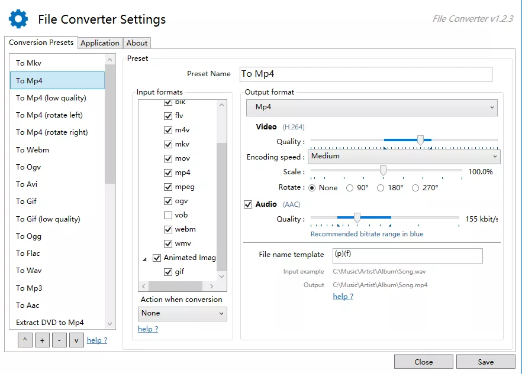Select the To Mp3 preset
This screenshot has width=522, height=374.
coord(57,288)
